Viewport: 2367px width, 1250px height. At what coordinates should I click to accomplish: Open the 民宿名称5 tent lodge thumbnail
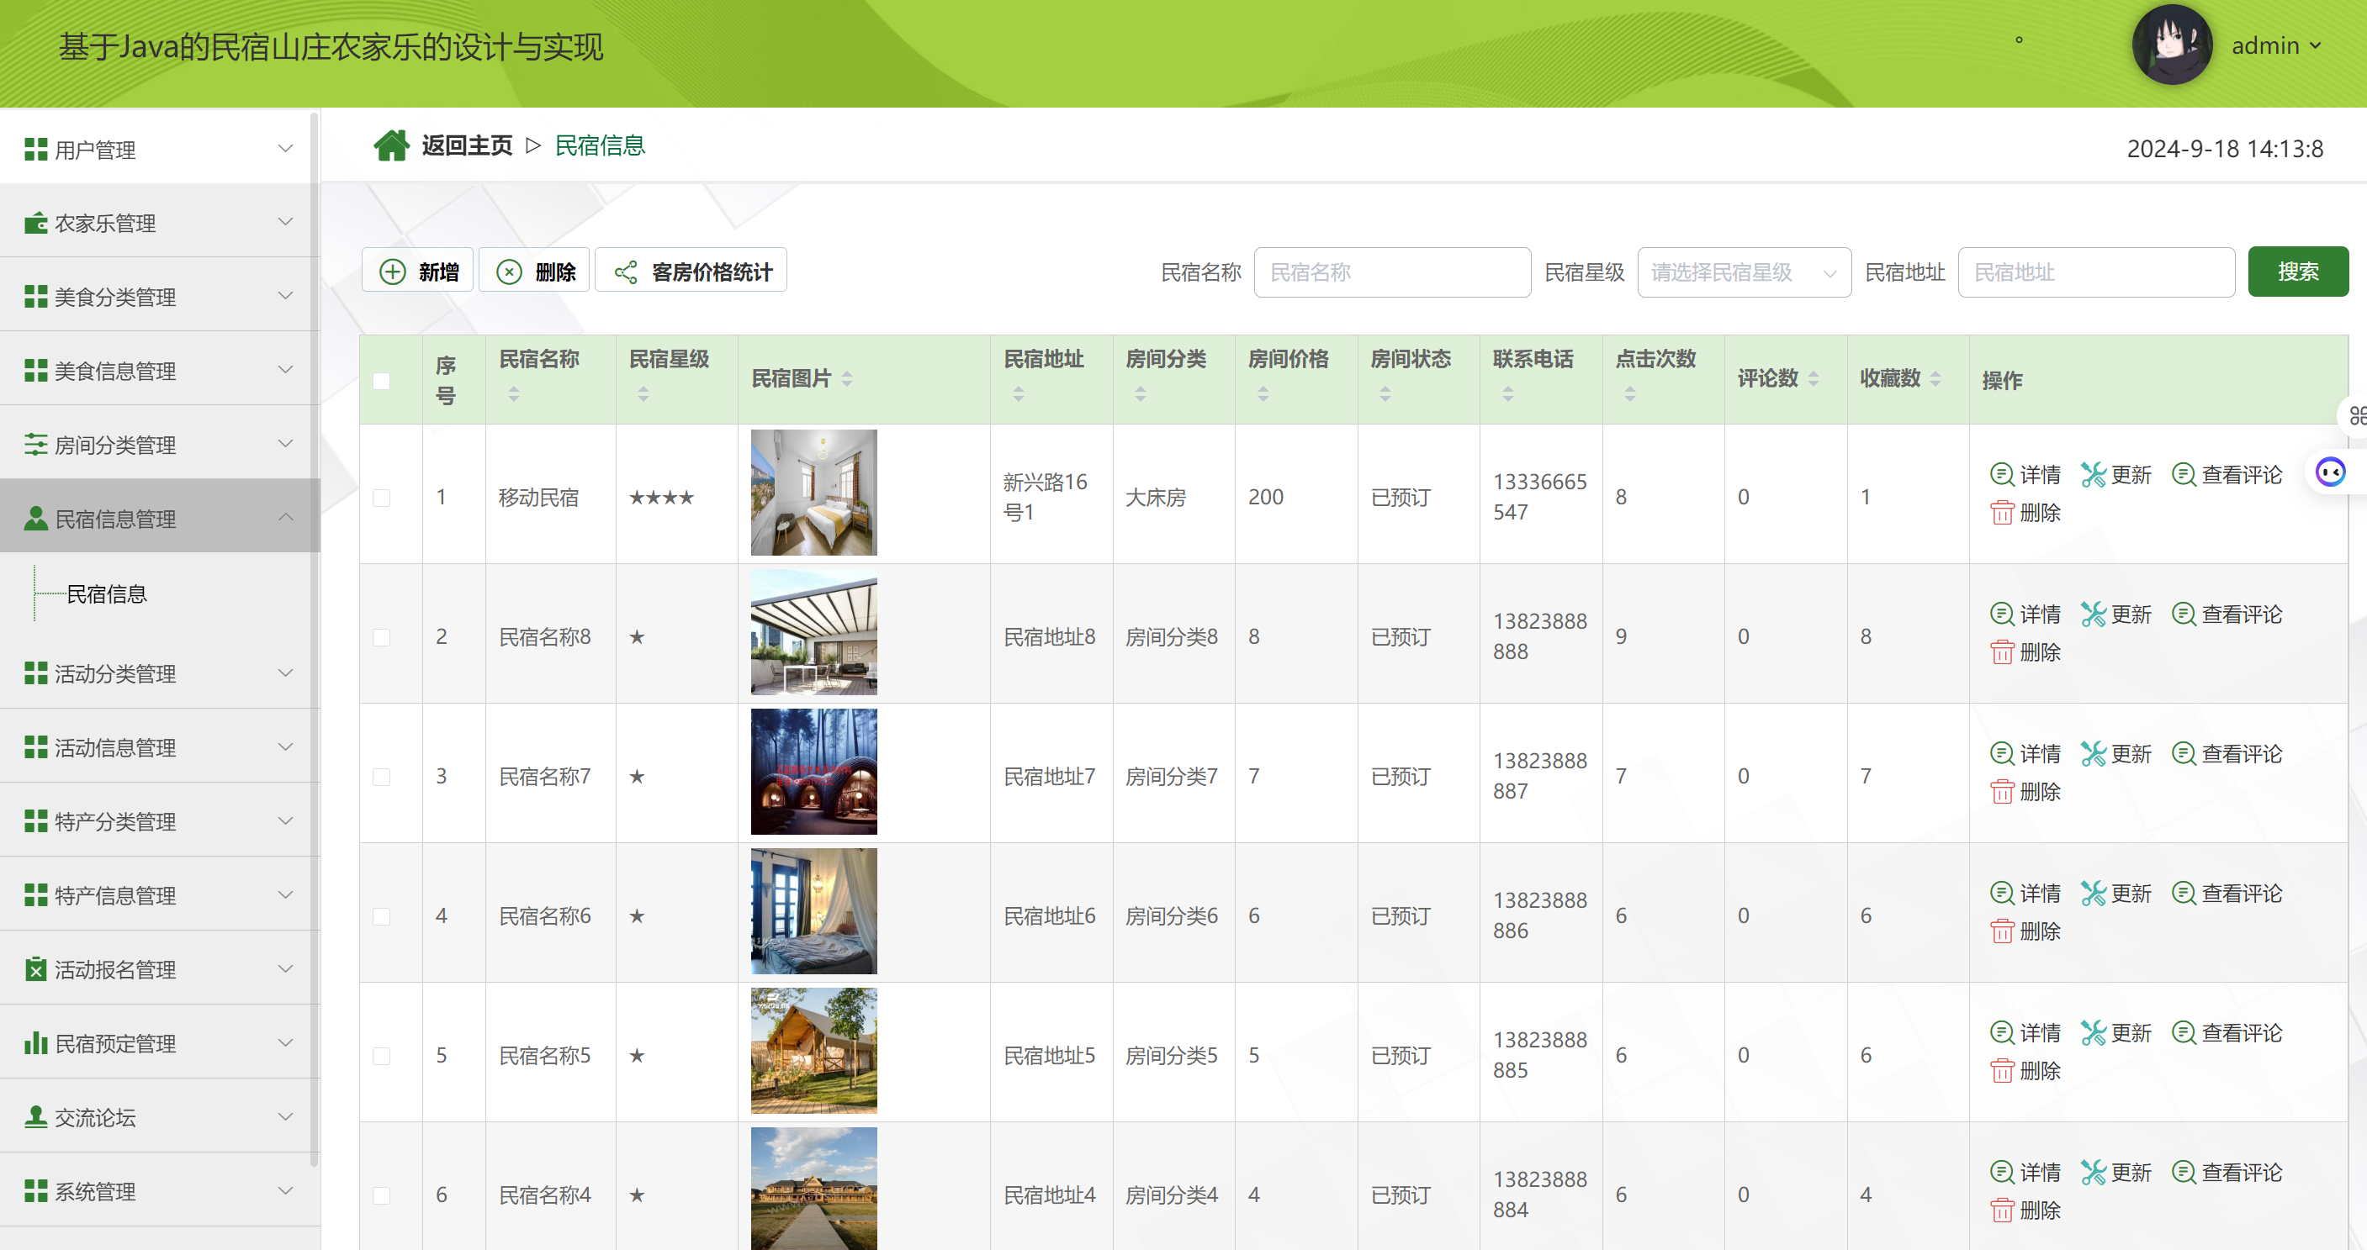813,1051
